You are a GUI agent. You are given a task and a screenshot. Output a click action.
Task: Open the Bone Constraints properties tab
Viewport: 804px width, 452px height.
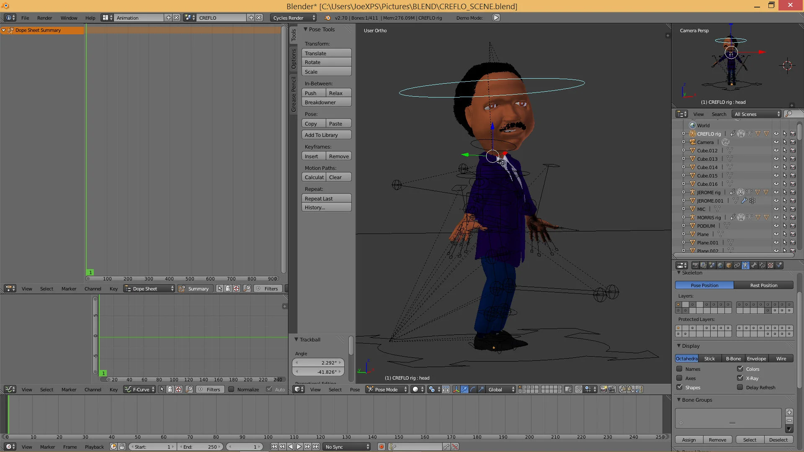tap(762, 265)
